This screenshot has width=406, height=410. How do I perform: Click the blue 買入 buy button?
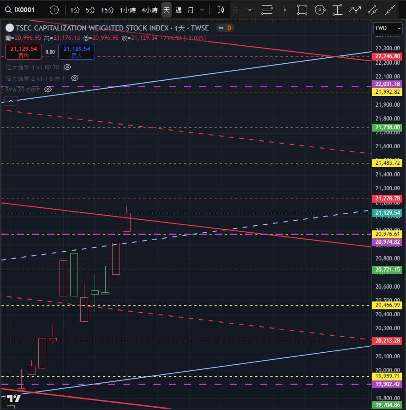coord(77,52)
